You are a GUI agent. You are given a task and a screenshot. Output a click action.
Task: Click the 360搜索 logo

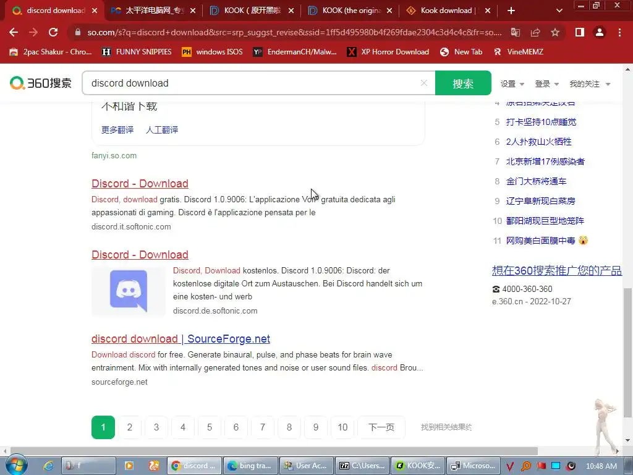(41, 83)
